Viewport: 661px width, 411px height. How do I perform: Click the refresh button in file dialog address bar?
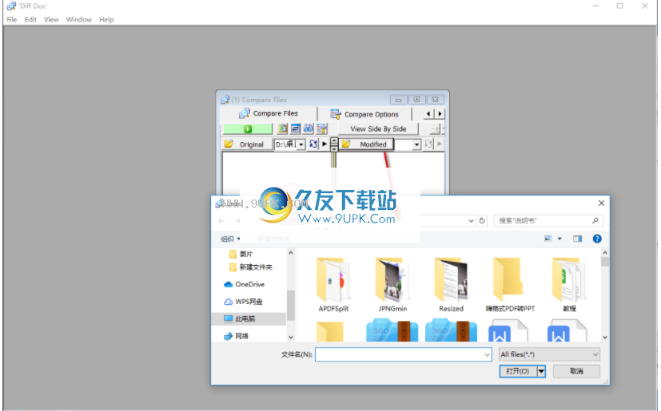(x=482, y=220)
